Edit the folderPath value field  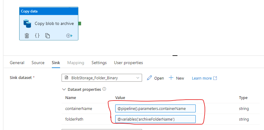[x=155, y=119]
